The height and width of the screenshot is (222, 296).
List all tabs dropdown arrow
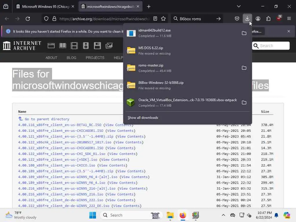[x=238, y=6]
